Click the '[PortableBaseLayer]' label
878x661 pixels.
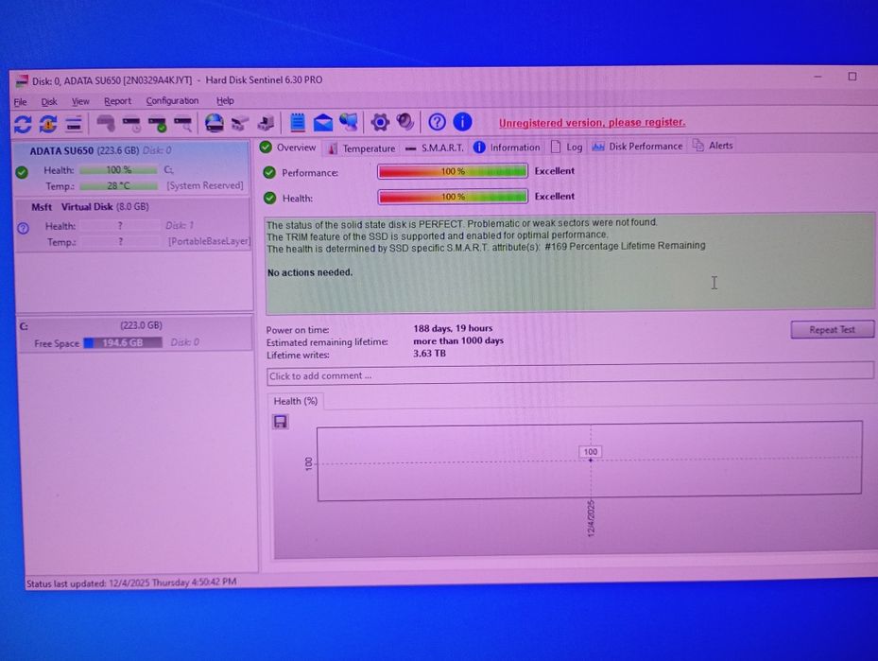click(209, 241)
